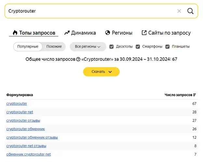Select the Популярные toggle option
The image size is (203, 163).
coord(28,47)
